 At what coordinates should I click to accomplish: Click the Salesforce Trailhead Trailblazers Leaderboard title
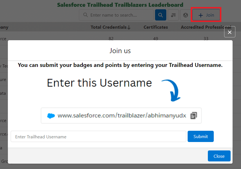[x=120, y=5]
